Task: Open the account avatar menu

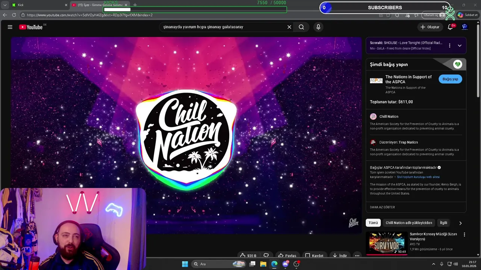Action: pyautogui.click(x=465, y=27)
